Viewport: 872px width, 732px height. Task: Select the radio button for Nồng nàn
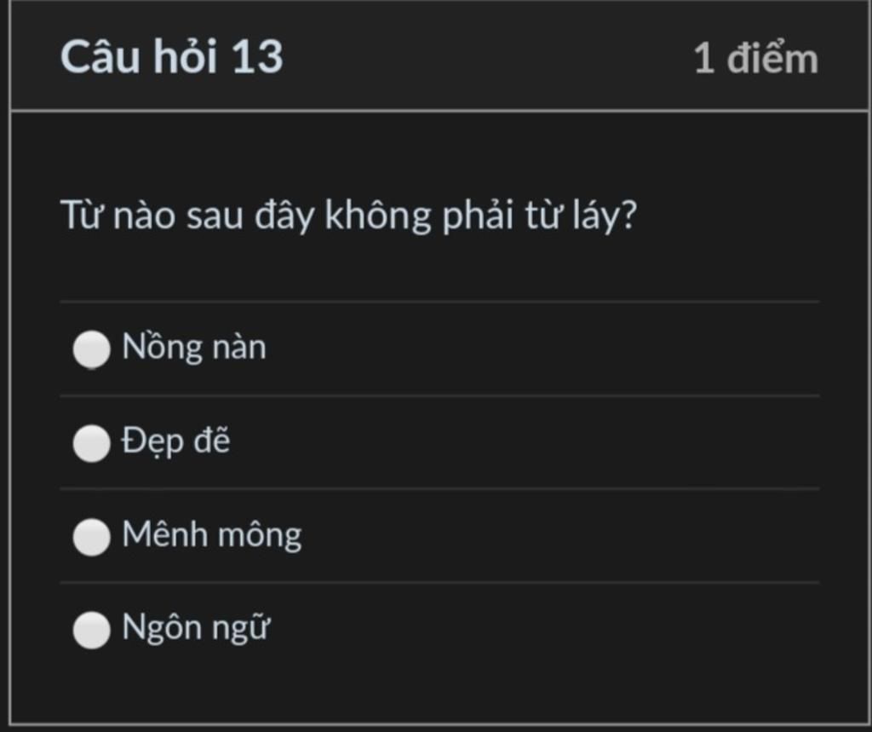(91, 349)
